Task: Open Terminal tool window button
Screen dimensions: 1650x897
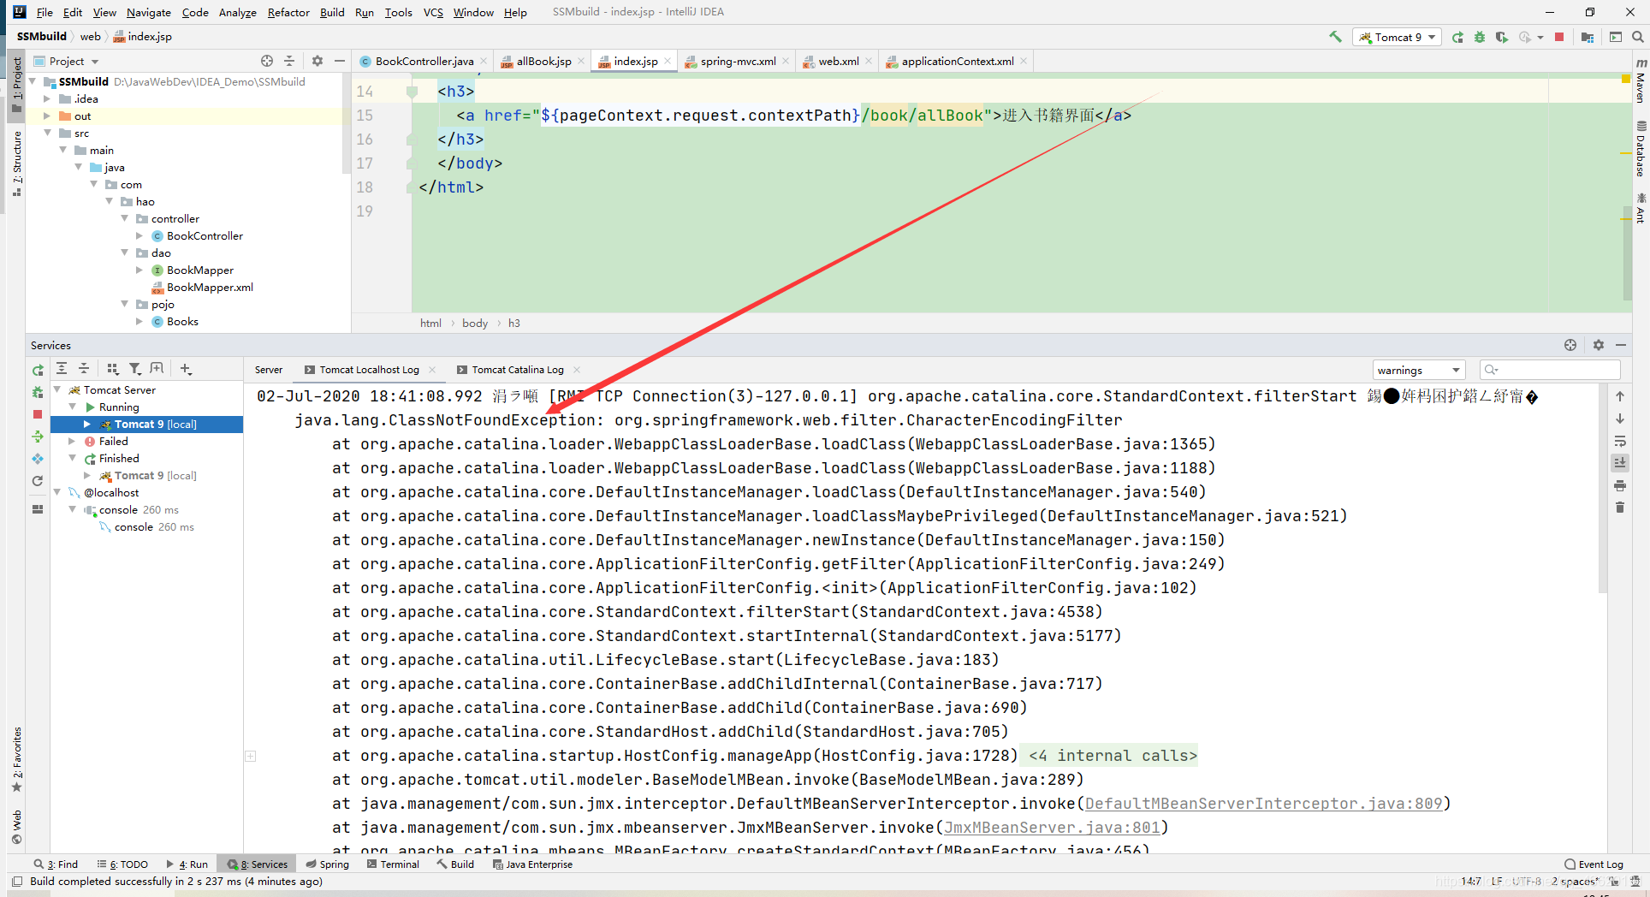Action: (x=393, y=864)
